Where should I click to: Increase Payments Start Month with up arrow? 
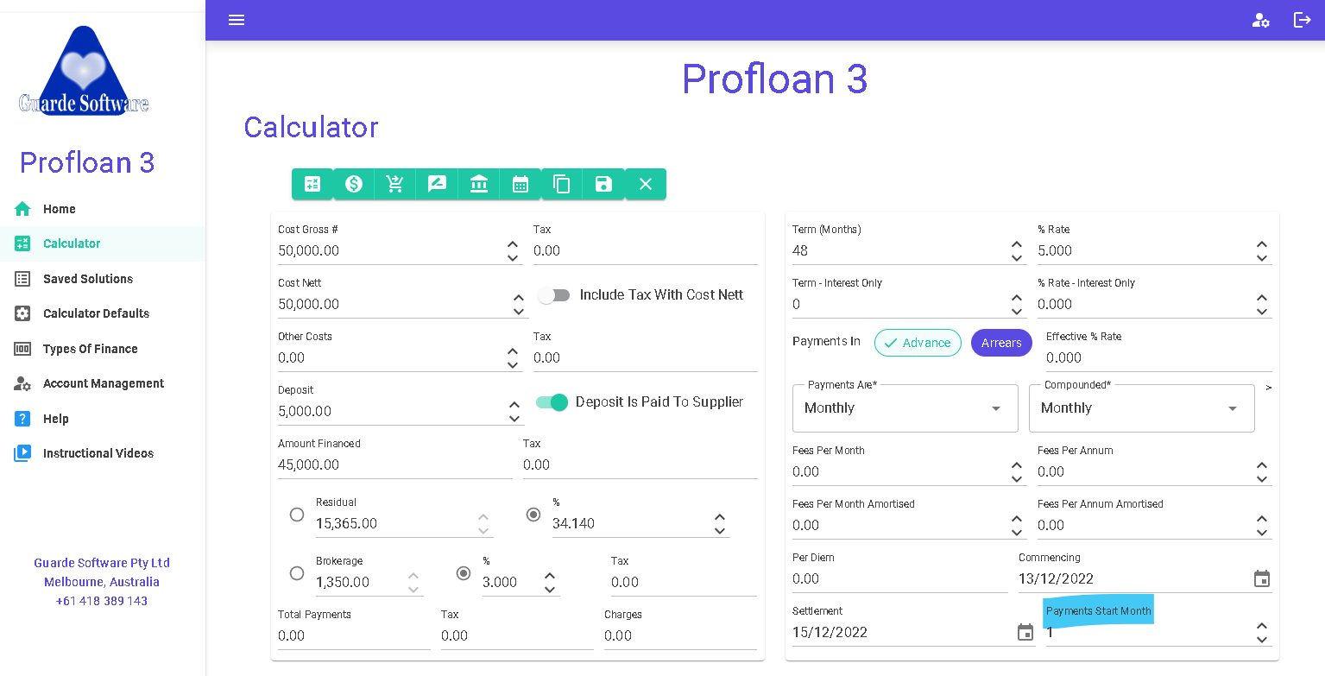[x=1262, y=626]
